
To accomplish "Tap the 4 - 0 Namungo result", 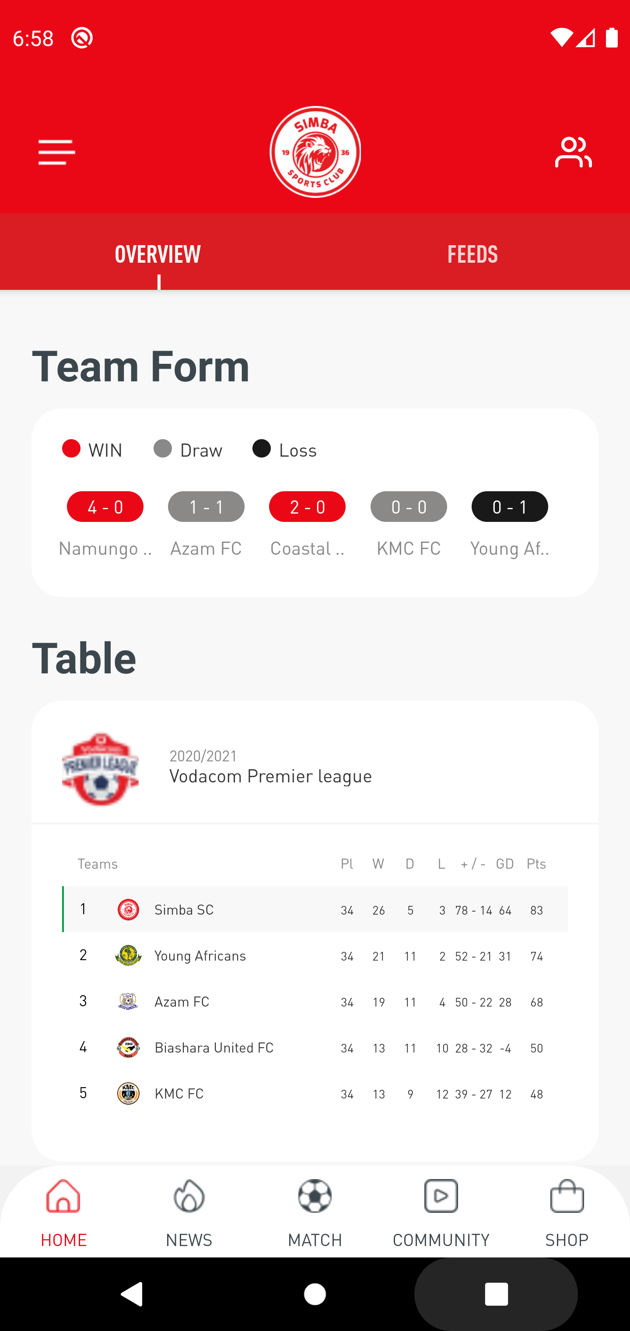I will (x=105, y=507).
